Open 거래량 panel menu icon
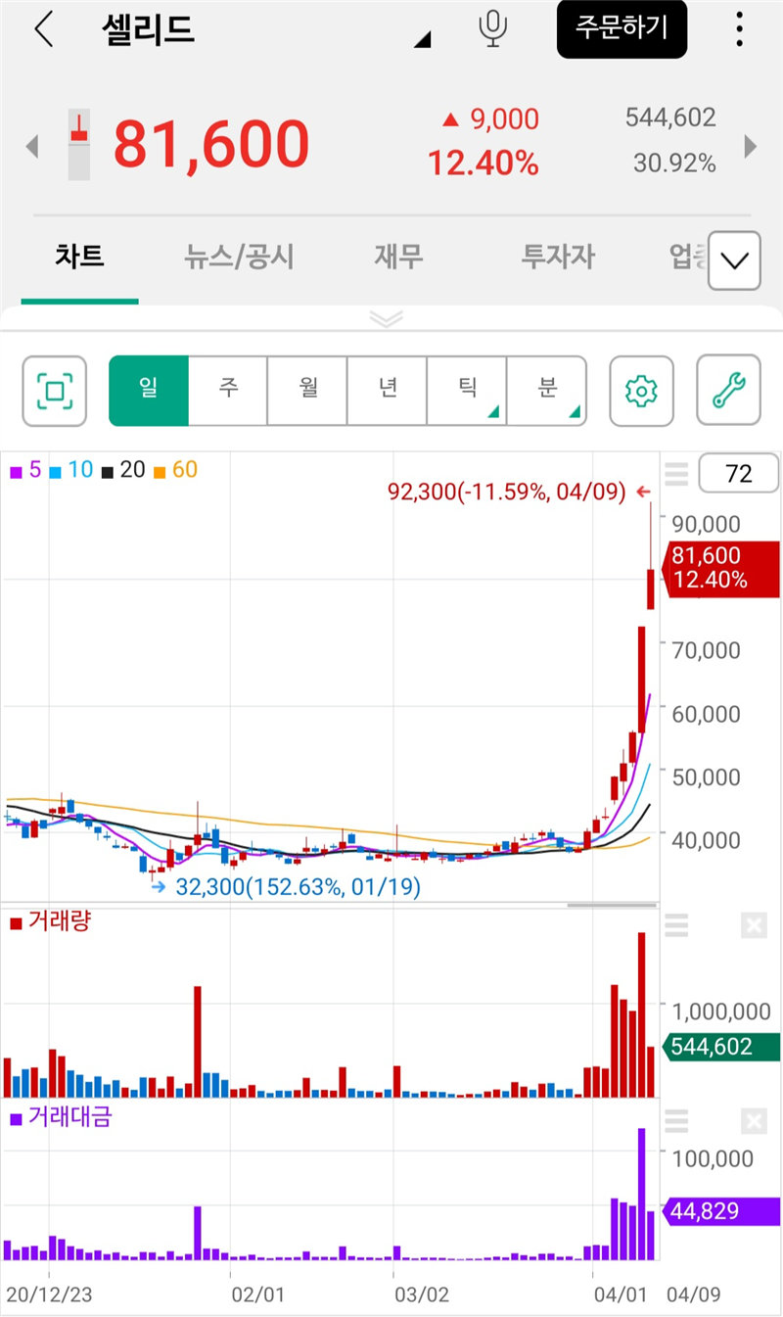Screen dimensions: 783x1317 (676, 924)
